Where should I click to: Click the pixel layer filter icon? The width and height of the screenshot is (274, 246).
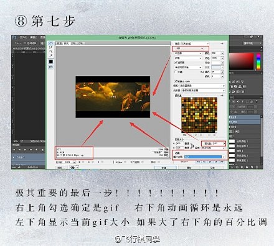[x=234, y=102]
